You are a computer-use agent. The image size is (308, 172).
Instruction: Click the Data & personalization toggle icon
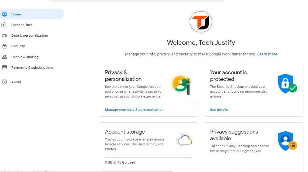point(4,35)
